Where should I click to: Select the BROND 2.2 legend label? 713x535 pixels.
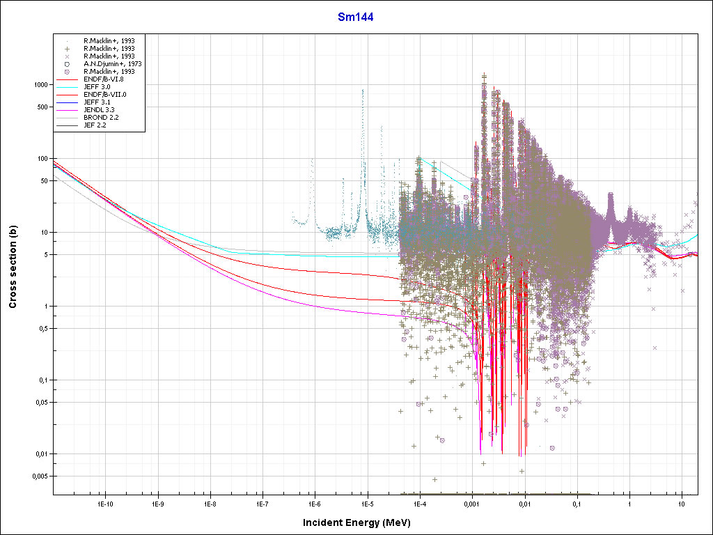point(101,117)
